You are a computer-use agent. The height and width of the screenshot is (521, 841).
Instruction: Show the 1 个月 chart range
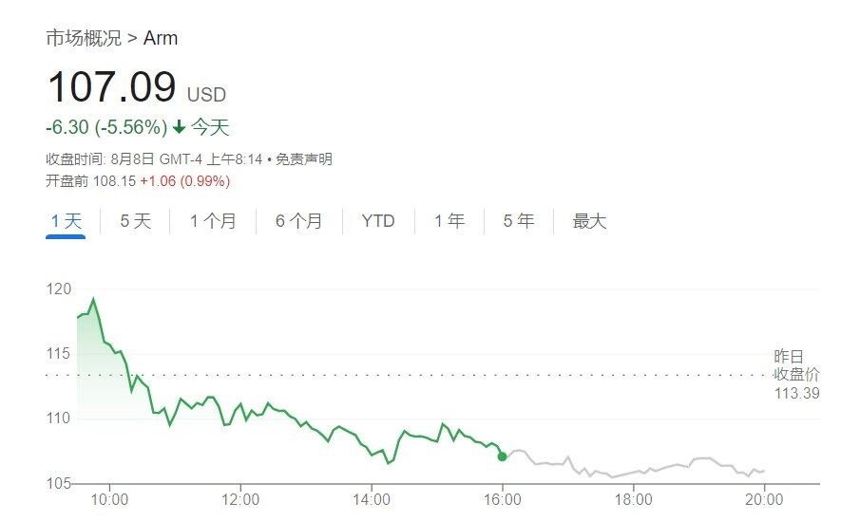[213, 221]
